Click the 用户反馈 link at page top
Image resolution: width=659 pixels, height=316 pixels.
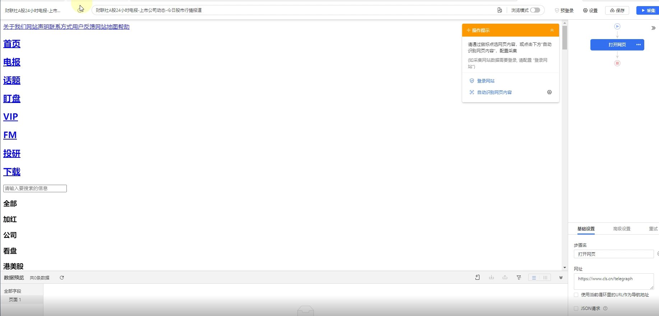point(84,27)
